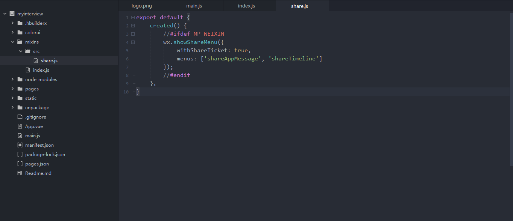Click the node_modules folder icon

[x=20, y=79]
